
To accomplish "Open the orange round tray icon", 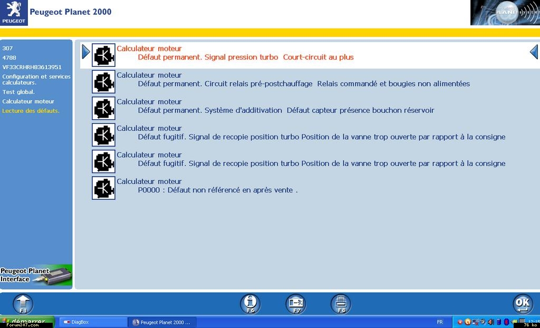I will pos(467,322).
